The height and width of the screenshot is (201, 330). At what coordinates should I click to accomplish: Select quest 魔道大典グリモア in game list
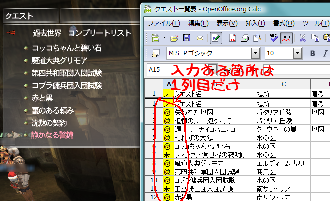(59, 61)
